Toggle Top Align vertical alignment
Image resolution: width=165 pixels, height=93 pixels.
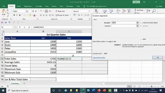tap(41, 11)
